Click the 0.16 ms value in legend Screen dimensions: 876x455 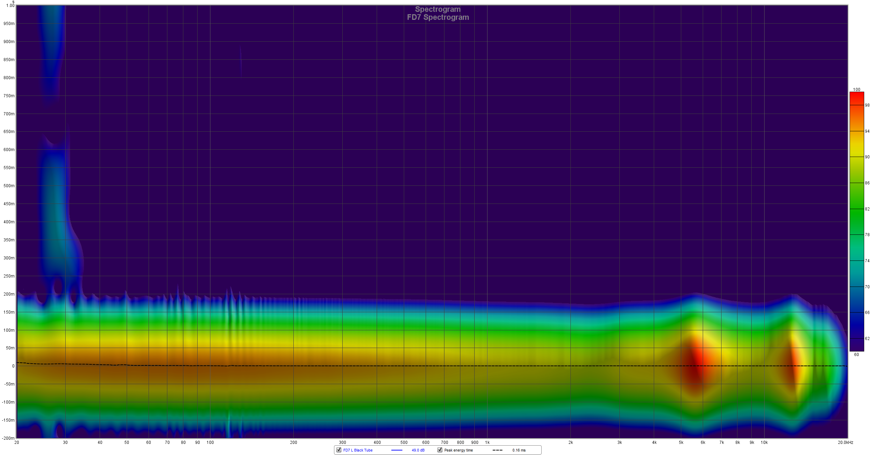pos(519,450)
